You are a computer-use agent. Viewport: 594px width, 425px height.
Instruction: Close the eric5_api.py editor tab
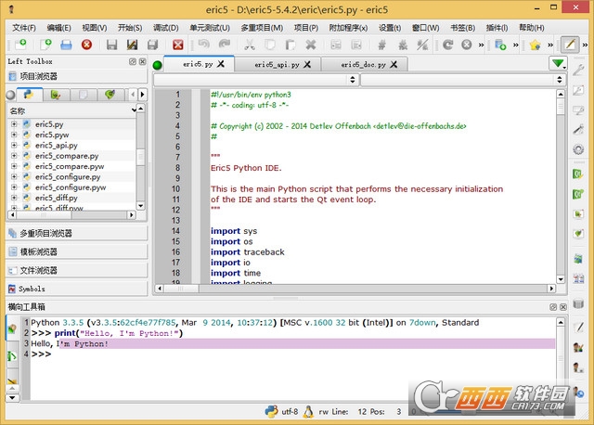pyautogui.click(x=305, y=65)
